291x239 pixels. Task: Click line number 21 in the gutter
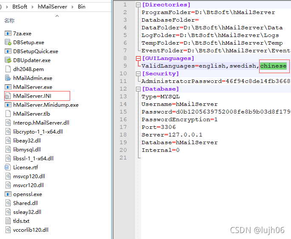123,158
